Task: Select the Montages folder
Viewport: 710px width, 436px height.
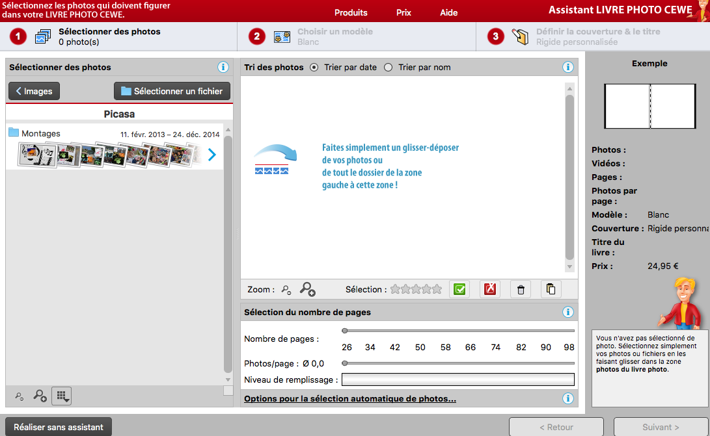Action: pyautogui.click(x=114, y=147)
